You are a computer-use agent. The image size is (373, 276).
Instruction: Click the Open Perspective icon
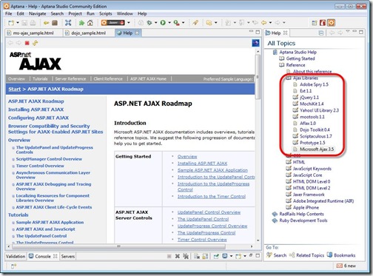pos(315,23)
